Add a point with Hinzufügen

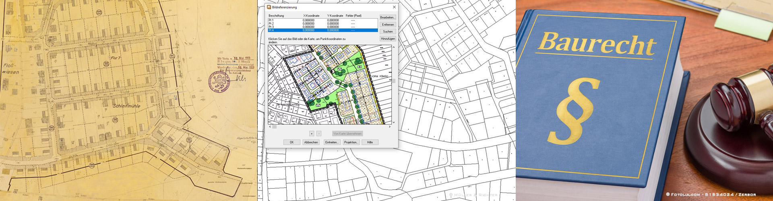(388, 39)
